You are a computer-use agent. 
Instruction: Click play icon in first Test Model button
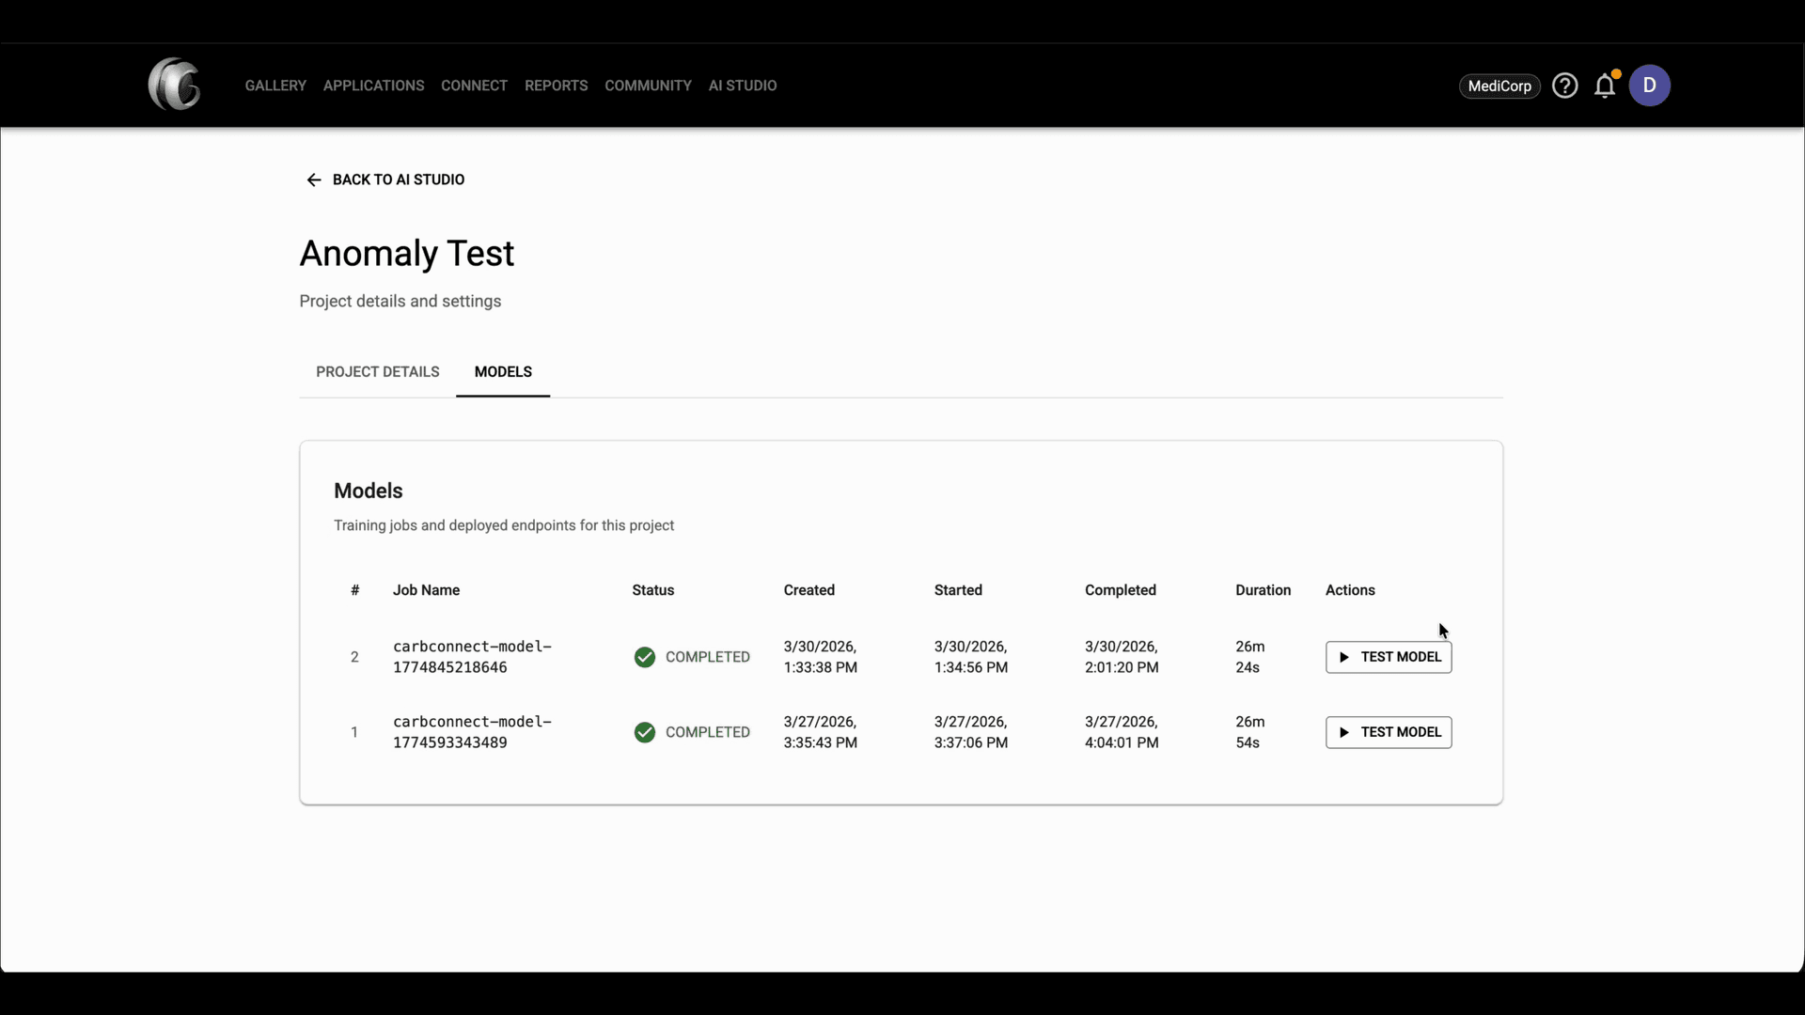1344,657
